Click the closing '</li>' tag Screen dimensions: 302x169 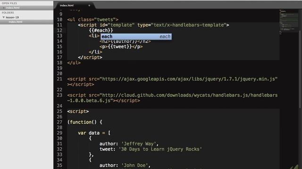pos(95,52)
